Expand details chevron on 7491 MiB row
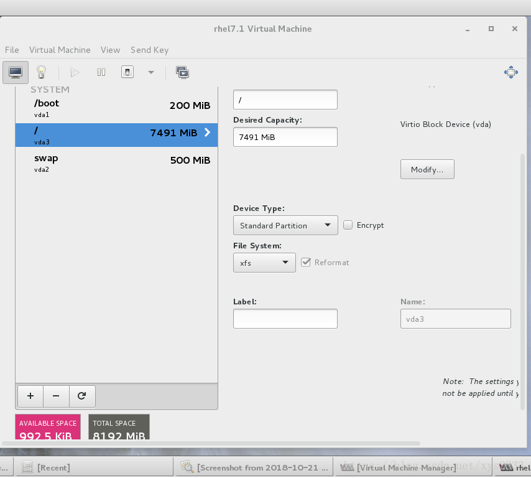This screenshot has width=531, height=478. (207, 132)
